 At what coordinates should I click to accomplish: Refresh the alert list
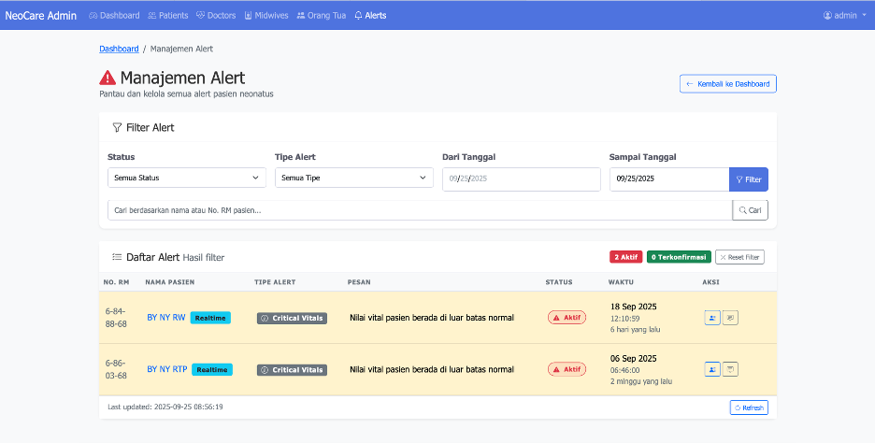click(748, 407)
